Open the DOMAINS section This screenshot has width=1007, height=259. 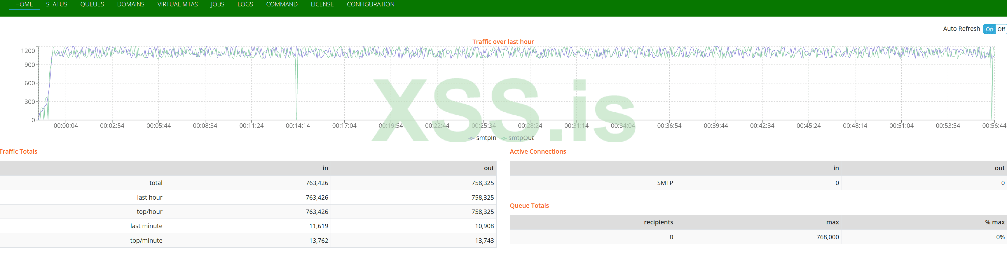click(x=130, y=4)
